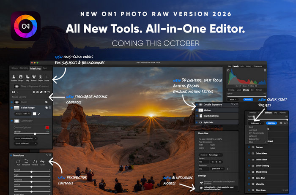Click the ON1 app logo icon
Screen dimensions: 296x195
coord(26,26)
